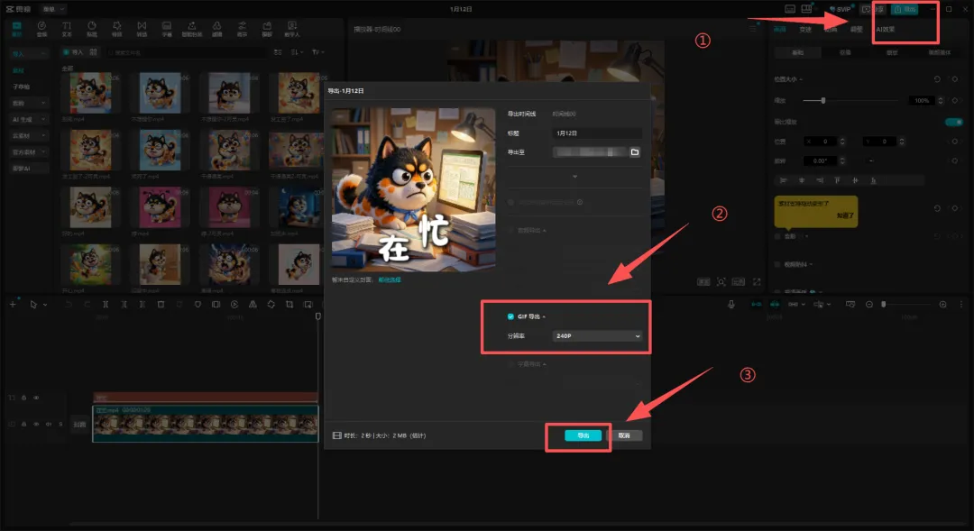Click the scale (缩放) slider handle
This screenshot has width=974, height=531.
pyautogui.click(x=823, y=100)
